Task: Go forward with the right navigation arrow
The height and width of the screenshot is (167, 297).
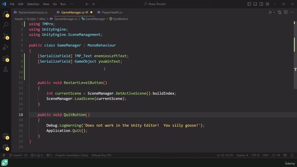Action: pos(93,4)
